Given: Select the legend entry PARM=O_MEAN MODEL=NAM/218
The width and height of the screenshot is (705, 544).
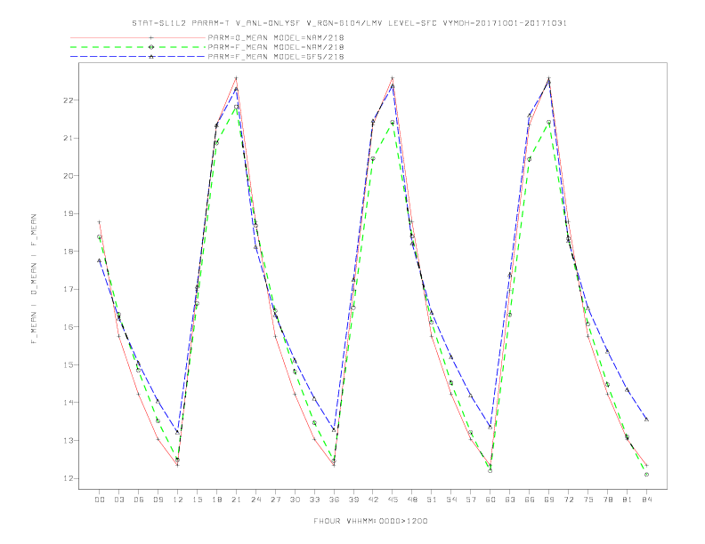Looking at the screenshot, I should click(276, 37).
